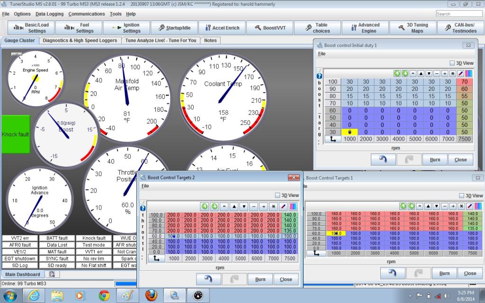The width and height of the screenshot is (485, 303).
Task: Open the Data Logging menu
Action: point(49,14)
